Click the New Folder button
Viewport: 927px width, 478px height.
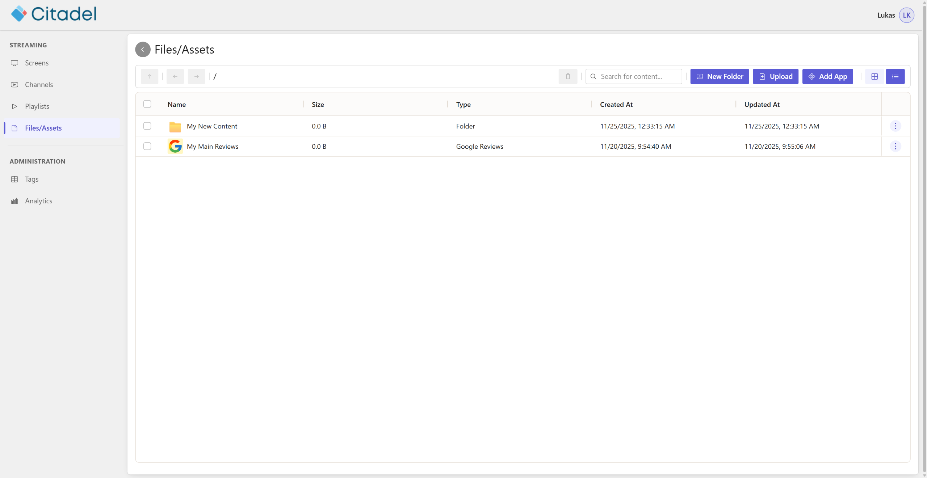click(x=720, y=76)
